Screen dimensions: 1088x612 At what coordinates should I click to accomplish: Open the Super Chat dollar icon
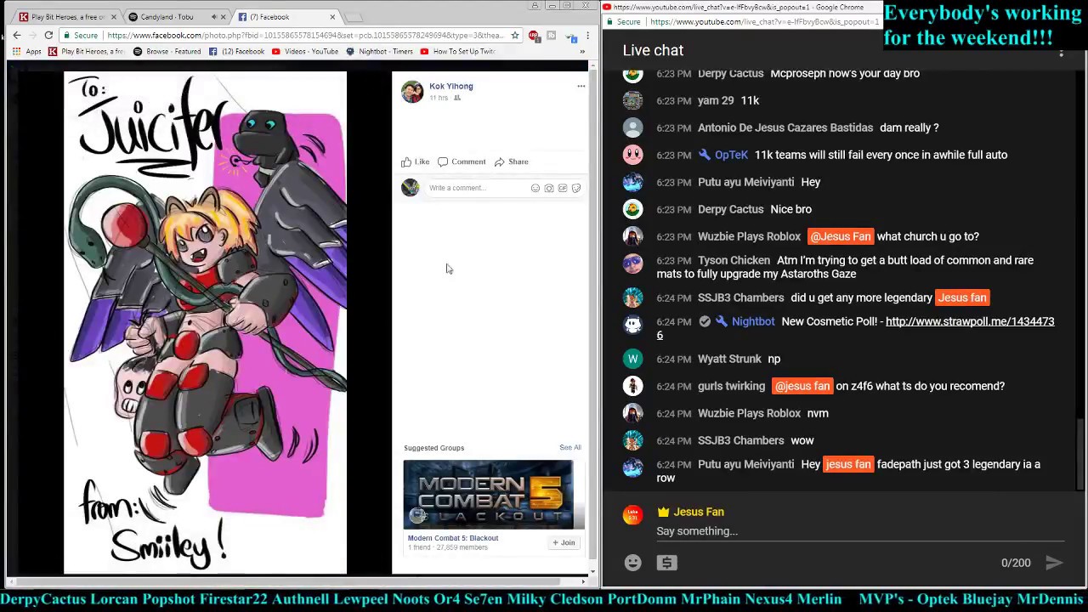tap(667, 563)
